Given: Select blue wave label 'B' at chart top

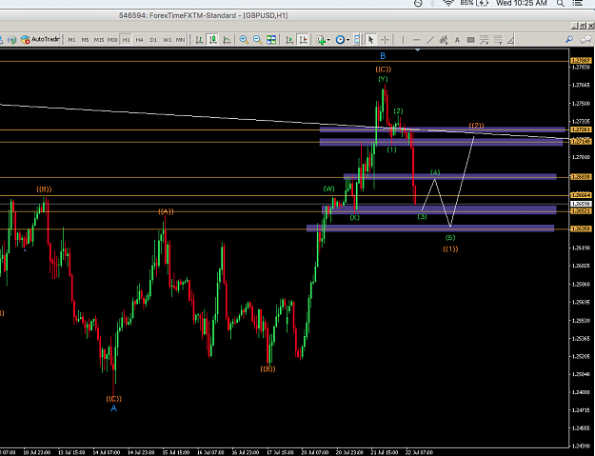Looking at the screenshot, I should click(383, 56).
